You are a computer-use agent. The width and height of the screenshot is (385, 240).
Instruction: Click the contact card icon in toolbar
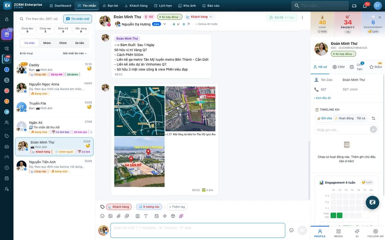click(x=138, y=216)
